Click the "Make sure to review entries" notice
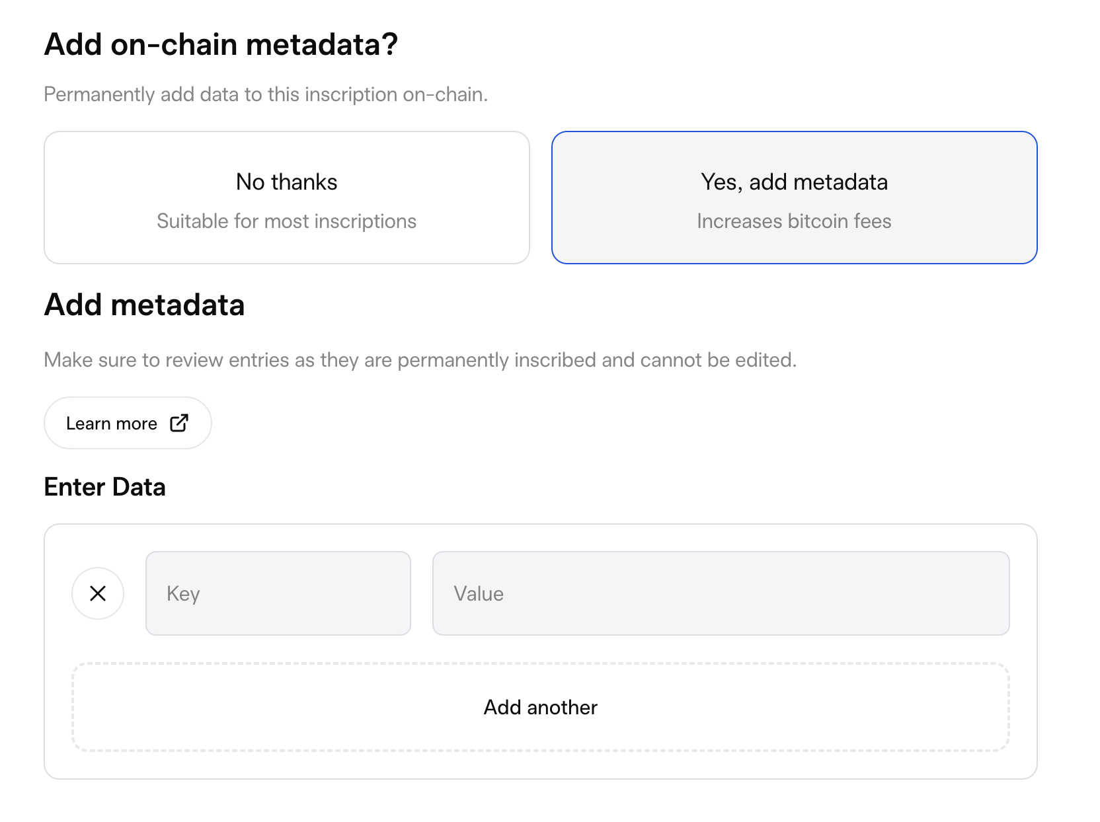This screenshot has height=822, width=1100. pyautogui.click(x=420, y=360)
